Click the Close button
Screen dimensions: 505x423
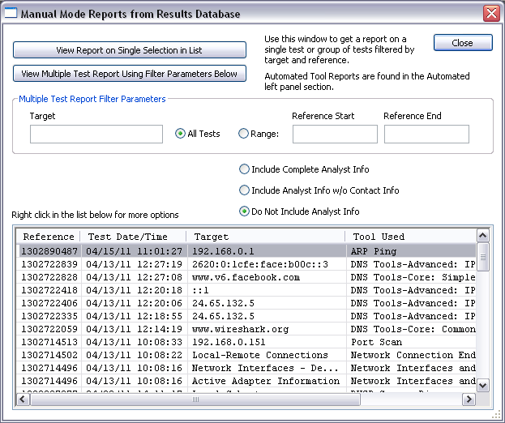(x=463, y=43)
